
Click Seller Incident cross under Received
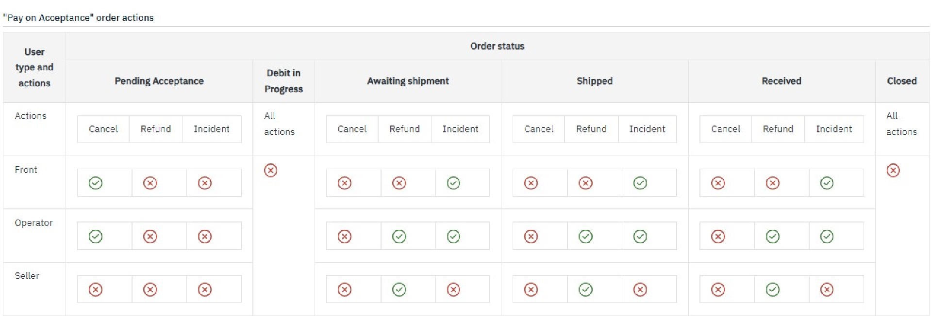click(827, 289)
